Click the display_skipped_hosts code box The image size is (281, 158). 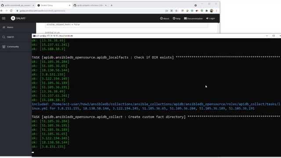coord(126,25)
